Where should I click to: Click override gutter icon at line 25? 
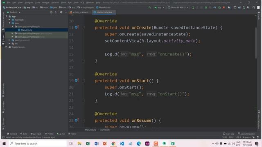pos(77,120)
